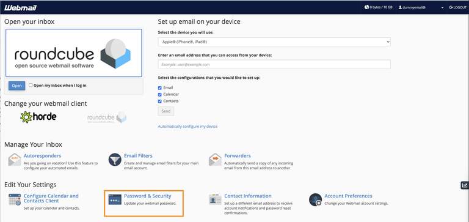Open the Password & Security link
469x222 pixels.
coord(148,196)
